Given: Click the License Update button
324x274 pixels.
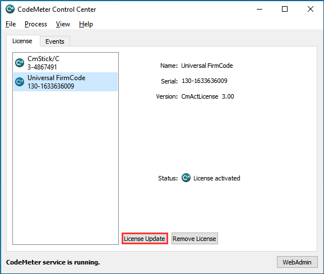Looking at the screenshot, I should point(145,239).
